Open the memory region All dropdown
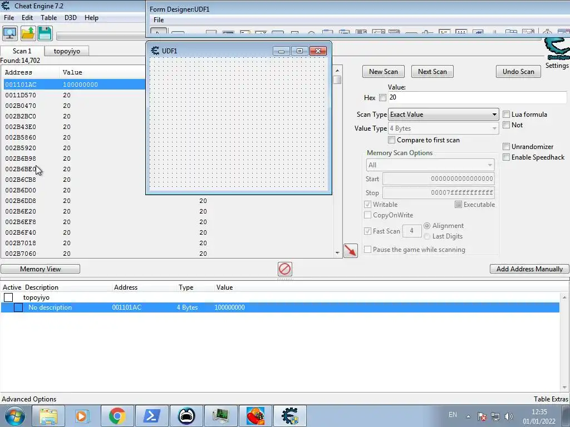Viewport: 570px width, 427px height. coord(430,165)
